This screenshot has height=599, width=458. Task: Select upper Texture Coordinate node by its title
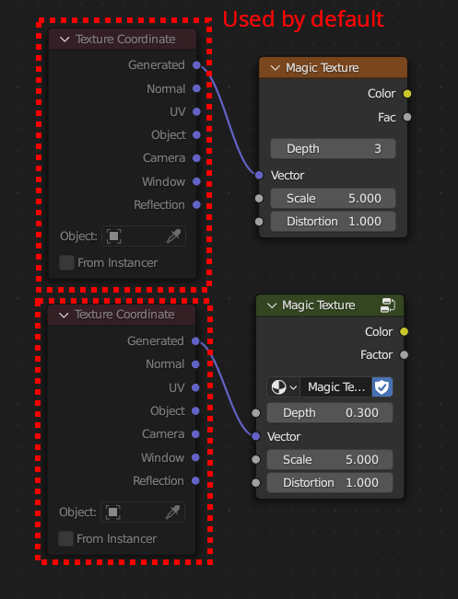coord(125,40)
